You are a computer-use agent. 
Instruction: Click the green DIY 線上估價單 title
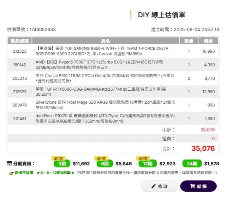click(161, 15)
